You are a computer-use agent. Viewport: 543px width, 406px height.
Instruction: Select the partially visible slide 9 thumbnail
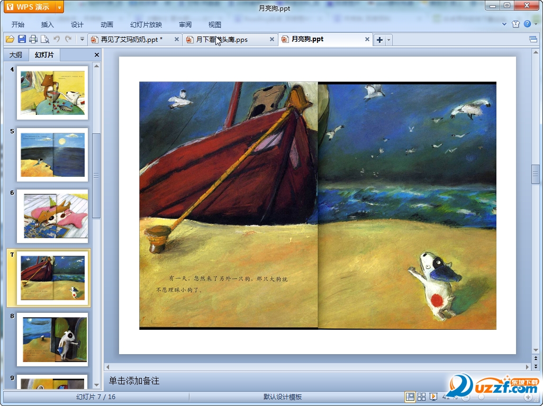pyautogui.click(x=52, y=382)
